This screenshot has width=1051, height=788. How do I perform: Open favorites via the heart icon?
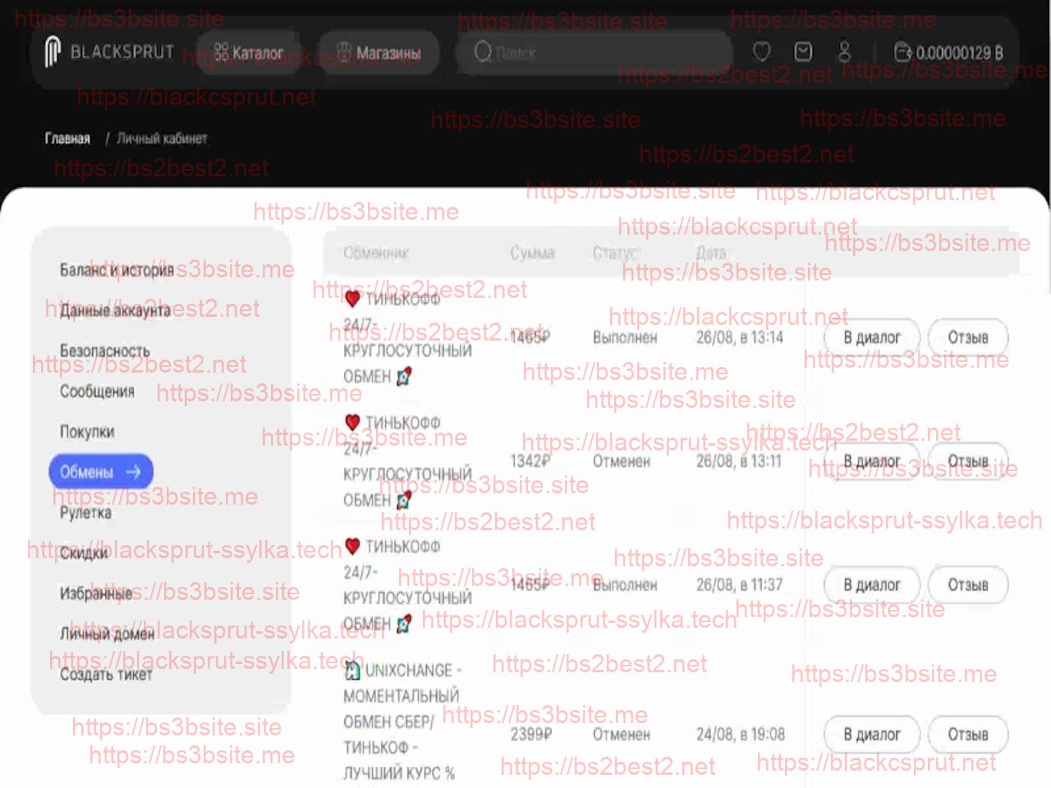[762, 53]
